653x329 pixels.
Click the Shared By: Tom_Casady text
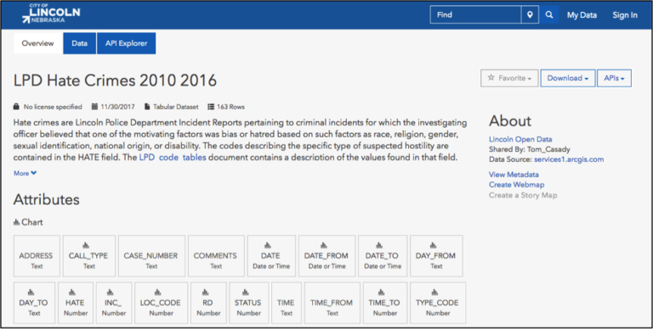[530, 149]
